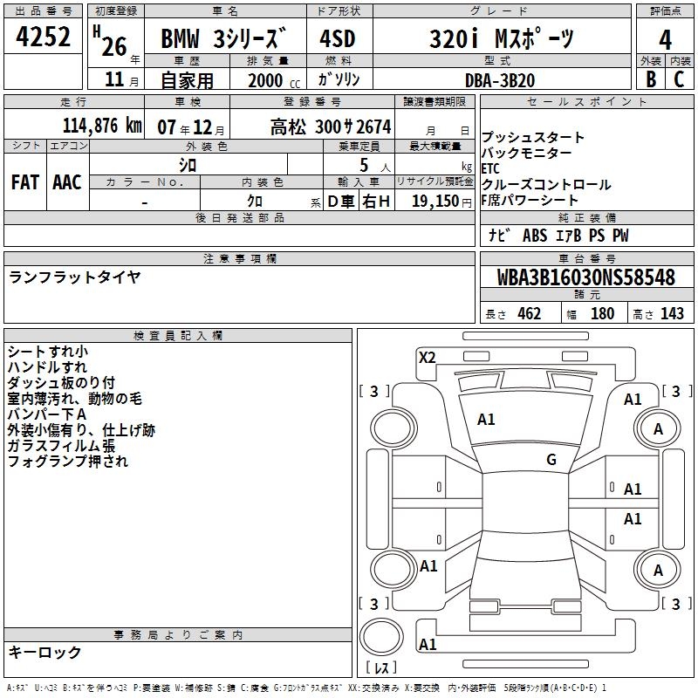This screenshot has width=698, height=698.
Task: Click chassis number WBA3B16030NS58548
Action: point(585,277)
